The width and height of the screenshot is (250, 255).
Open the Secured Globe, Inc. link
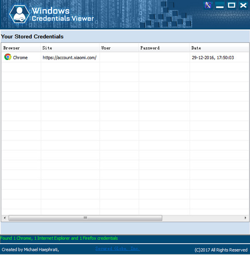click(117, 248)
